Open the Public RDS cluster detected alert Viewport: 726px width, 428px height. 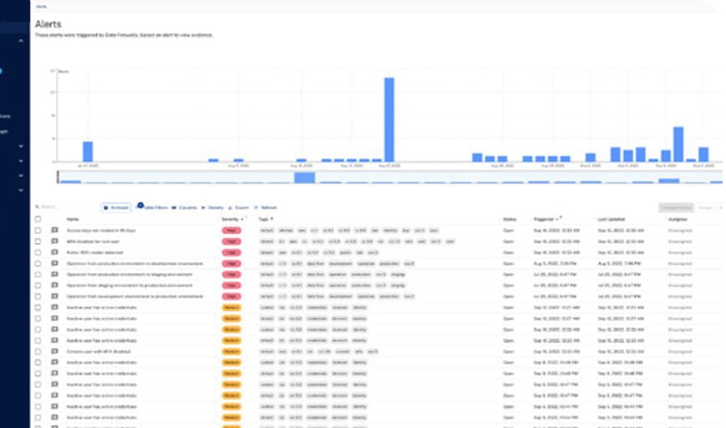coord(95,252)
